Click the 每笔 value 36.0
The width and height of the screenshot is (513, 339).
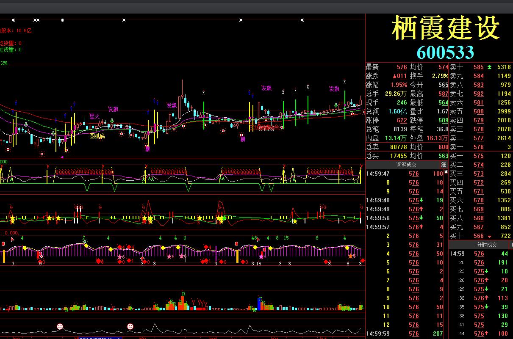(x=443, y=129)
